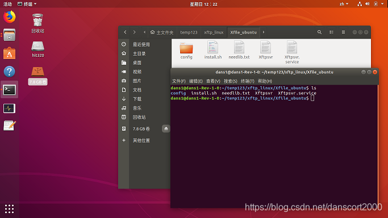Open system menu arrow in top bar

(382, 4)
